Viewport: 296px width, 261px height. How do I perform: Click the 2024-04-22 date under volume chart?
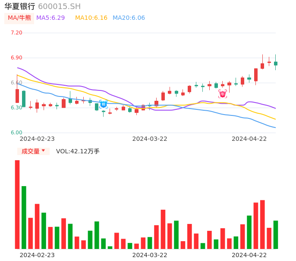[x=249, y=255]
